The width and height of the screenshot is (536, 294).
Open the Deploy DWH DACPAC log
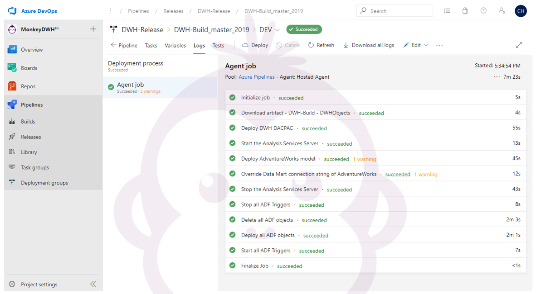[x=375, y=128]
